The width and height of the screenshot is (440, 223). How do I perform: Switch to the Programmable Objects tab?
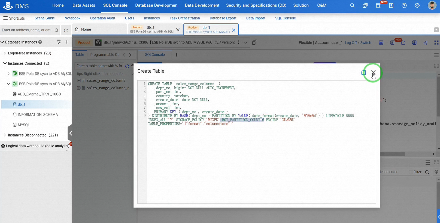tap(104, 55)
